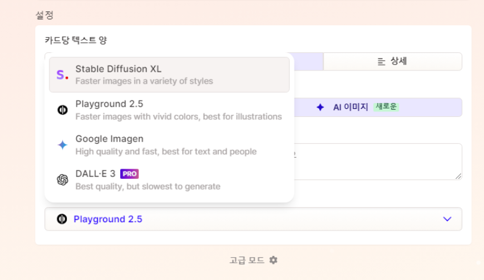Click the text area resize handle
The image size is (484, 280).
[458, 176]
